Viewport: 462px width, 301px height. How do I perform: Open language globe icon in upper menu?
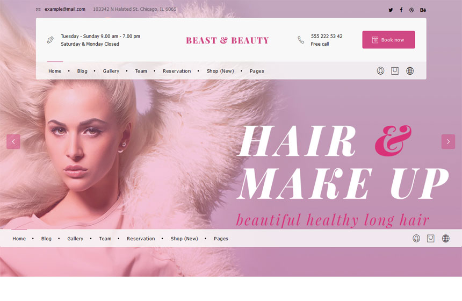[410, 71]
